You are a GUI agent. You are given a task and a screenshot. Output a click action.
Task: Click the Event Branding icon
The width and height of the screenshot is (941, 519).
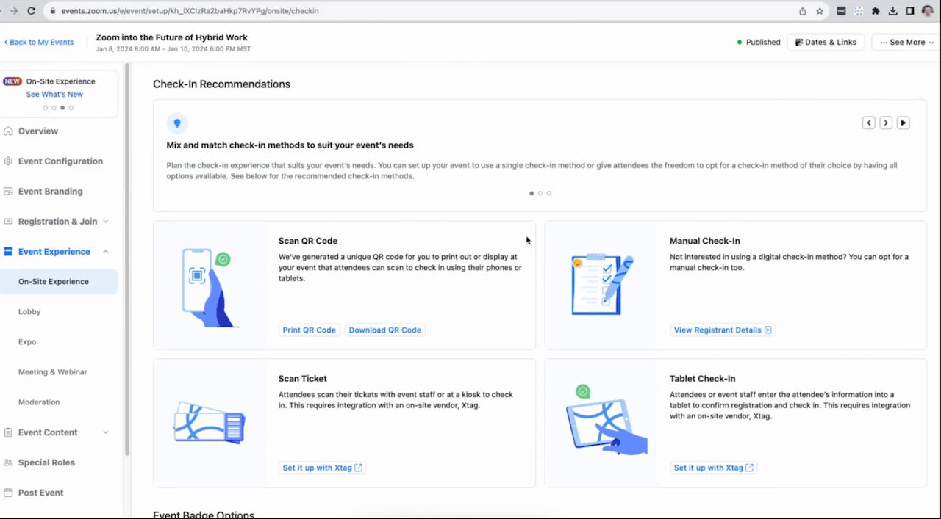coord(8,191)
